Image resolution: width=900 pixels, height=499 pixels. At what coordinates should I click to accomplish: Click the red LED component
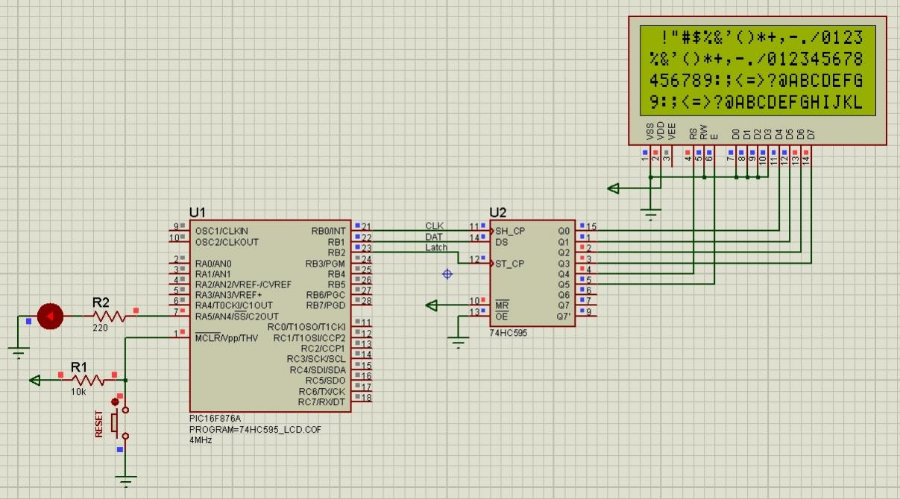coord(50,317)
